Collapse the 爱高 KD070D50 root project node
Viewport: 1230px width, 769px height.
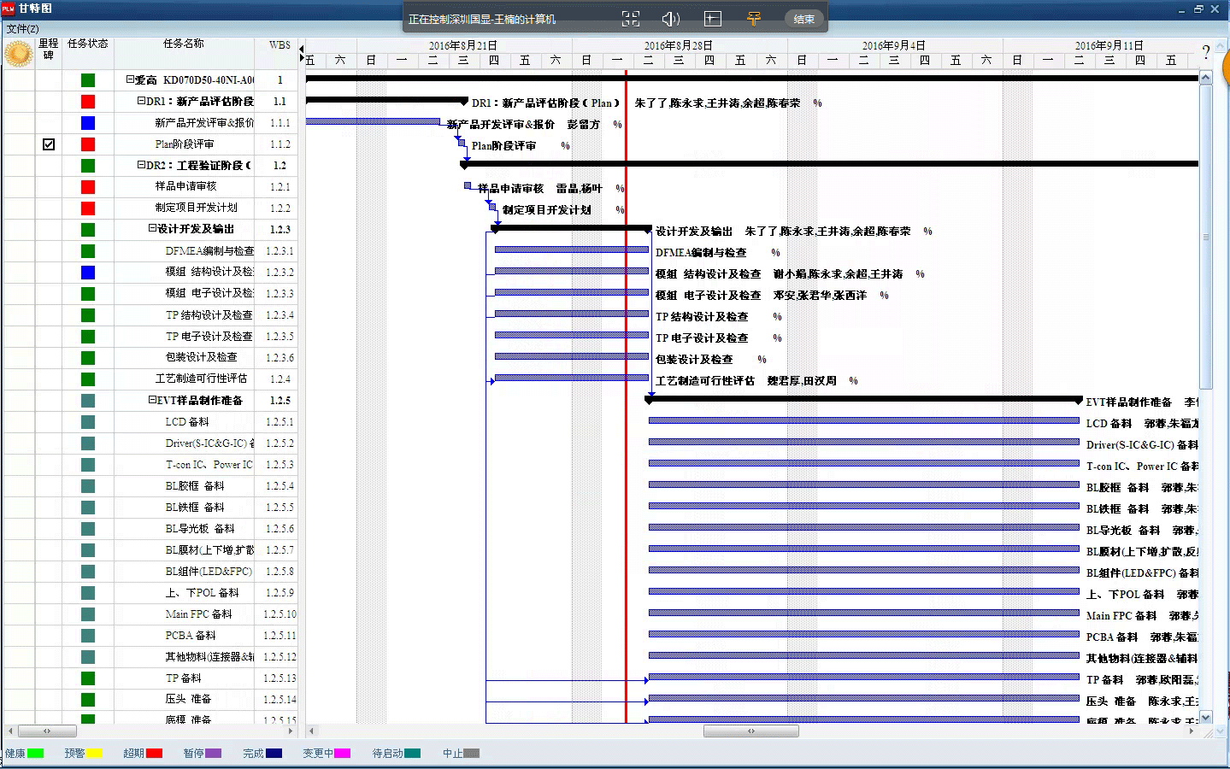tap(130, 79)
